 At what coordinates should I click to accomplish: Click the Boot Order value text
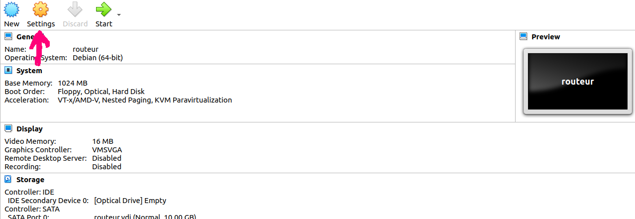click(x=101, y=92)
